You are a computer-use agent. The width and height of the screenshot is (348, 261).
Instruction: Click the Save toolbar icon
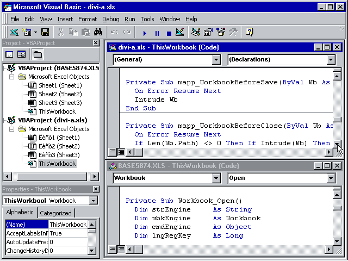click(x=45, y=32)
